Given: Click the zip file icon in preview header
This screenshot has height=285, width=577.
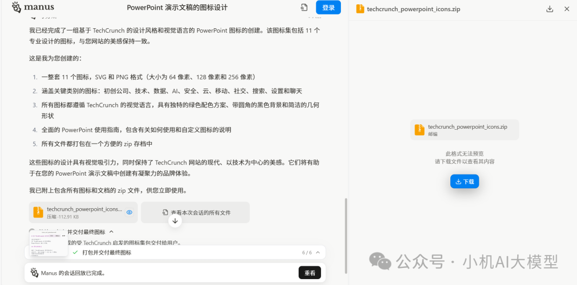Looking at the screenshot, I should pos(360,9).
